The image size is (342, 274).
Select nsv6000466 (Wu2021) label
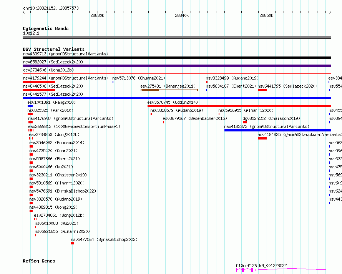pos(51,167)
